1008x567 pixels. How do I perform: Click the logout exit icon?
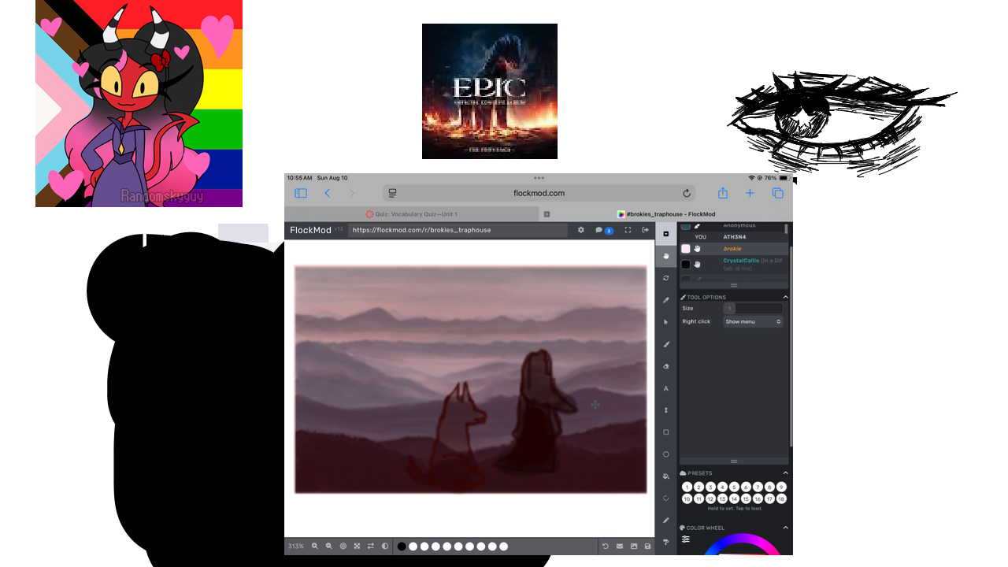(x=645, y=230)
